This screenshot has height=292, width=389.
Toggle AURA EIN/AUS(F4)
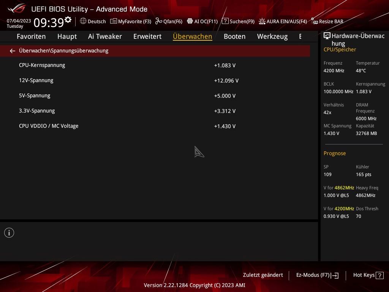[287, 21]
